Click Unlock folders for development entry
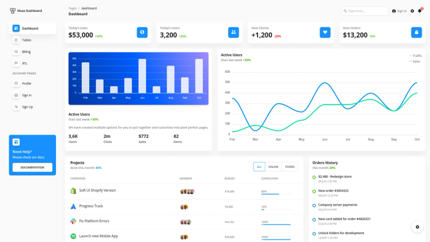 pos(341,233)
